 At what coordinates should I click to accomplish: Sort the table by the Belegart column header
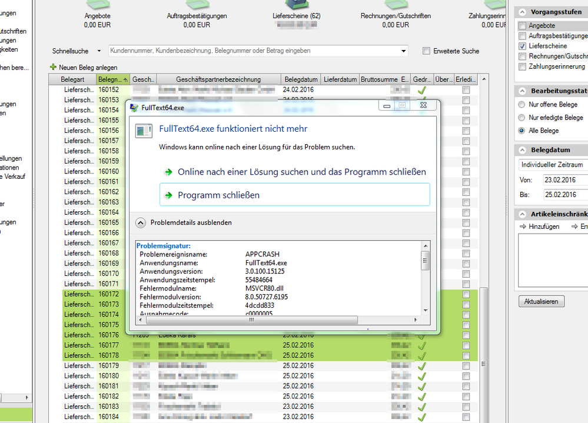(72, 79)
